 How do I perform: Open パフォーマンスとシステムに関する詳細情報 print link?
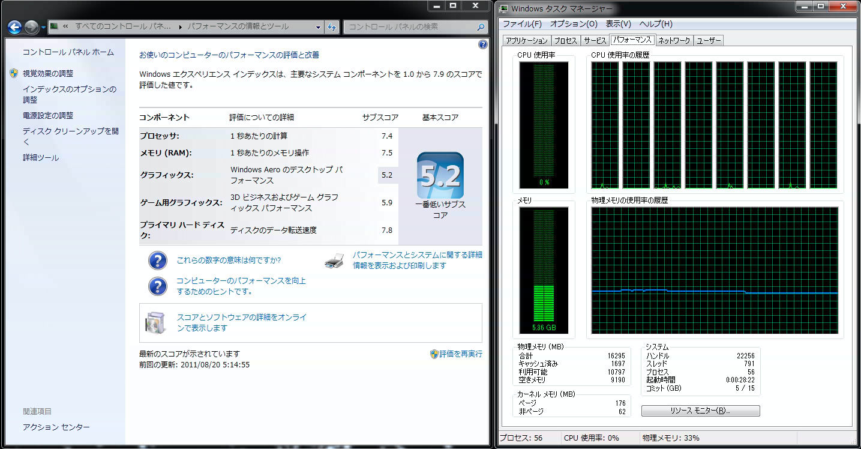tap(417, 260)
